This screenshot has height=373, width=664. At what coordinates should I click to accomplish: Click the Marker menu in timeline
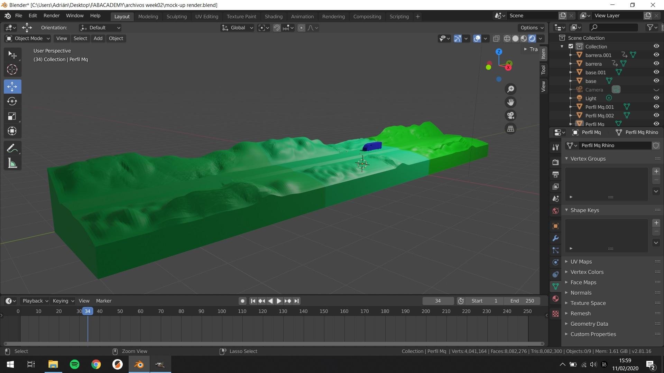tap(104, 301)
